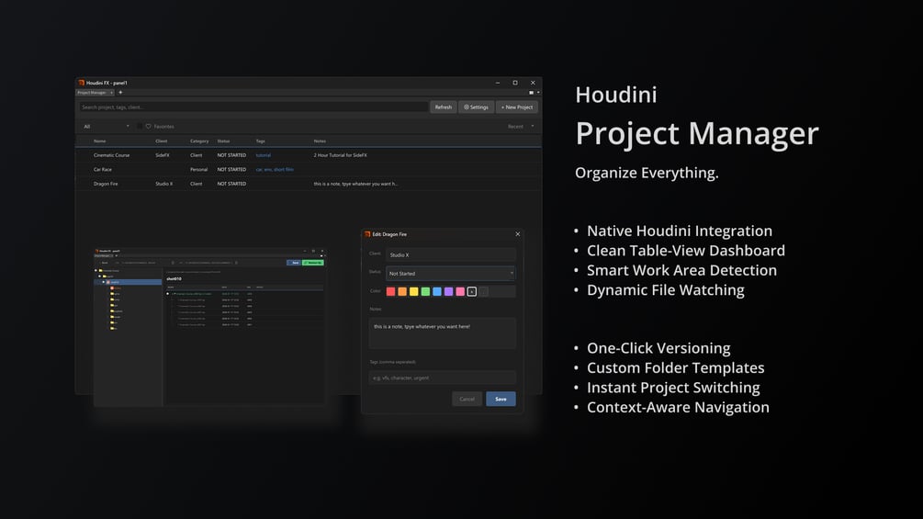923x519 pixels.
Task: Click the pane layout icon beside pane options arrow
Action: click(x=531, y=93)
